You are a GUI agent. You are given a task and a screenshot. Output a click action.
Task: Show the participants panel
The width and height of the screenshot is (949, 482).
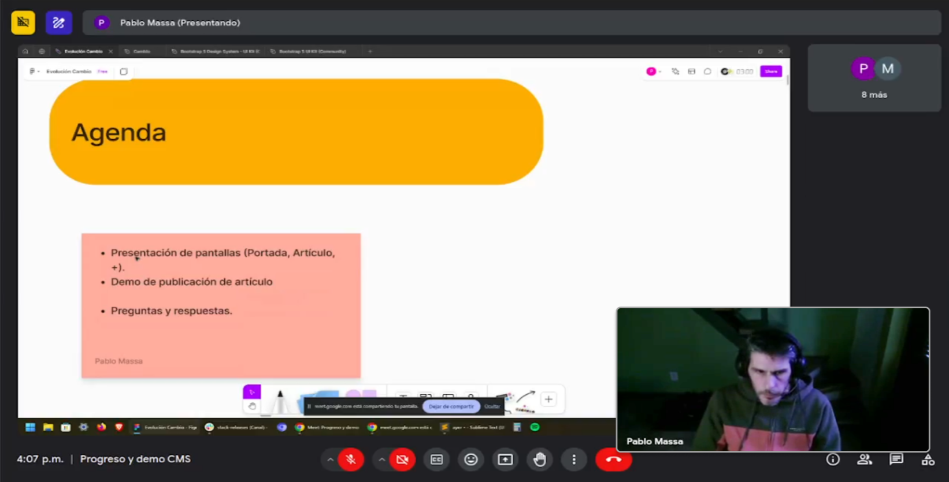(x=865, y=459)
